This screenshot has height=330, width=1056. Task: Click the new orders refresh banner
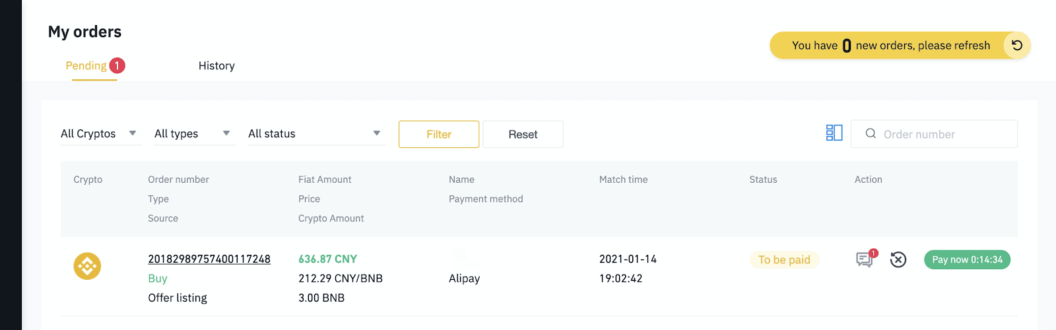pyautogui.click(x=900, y=46)
